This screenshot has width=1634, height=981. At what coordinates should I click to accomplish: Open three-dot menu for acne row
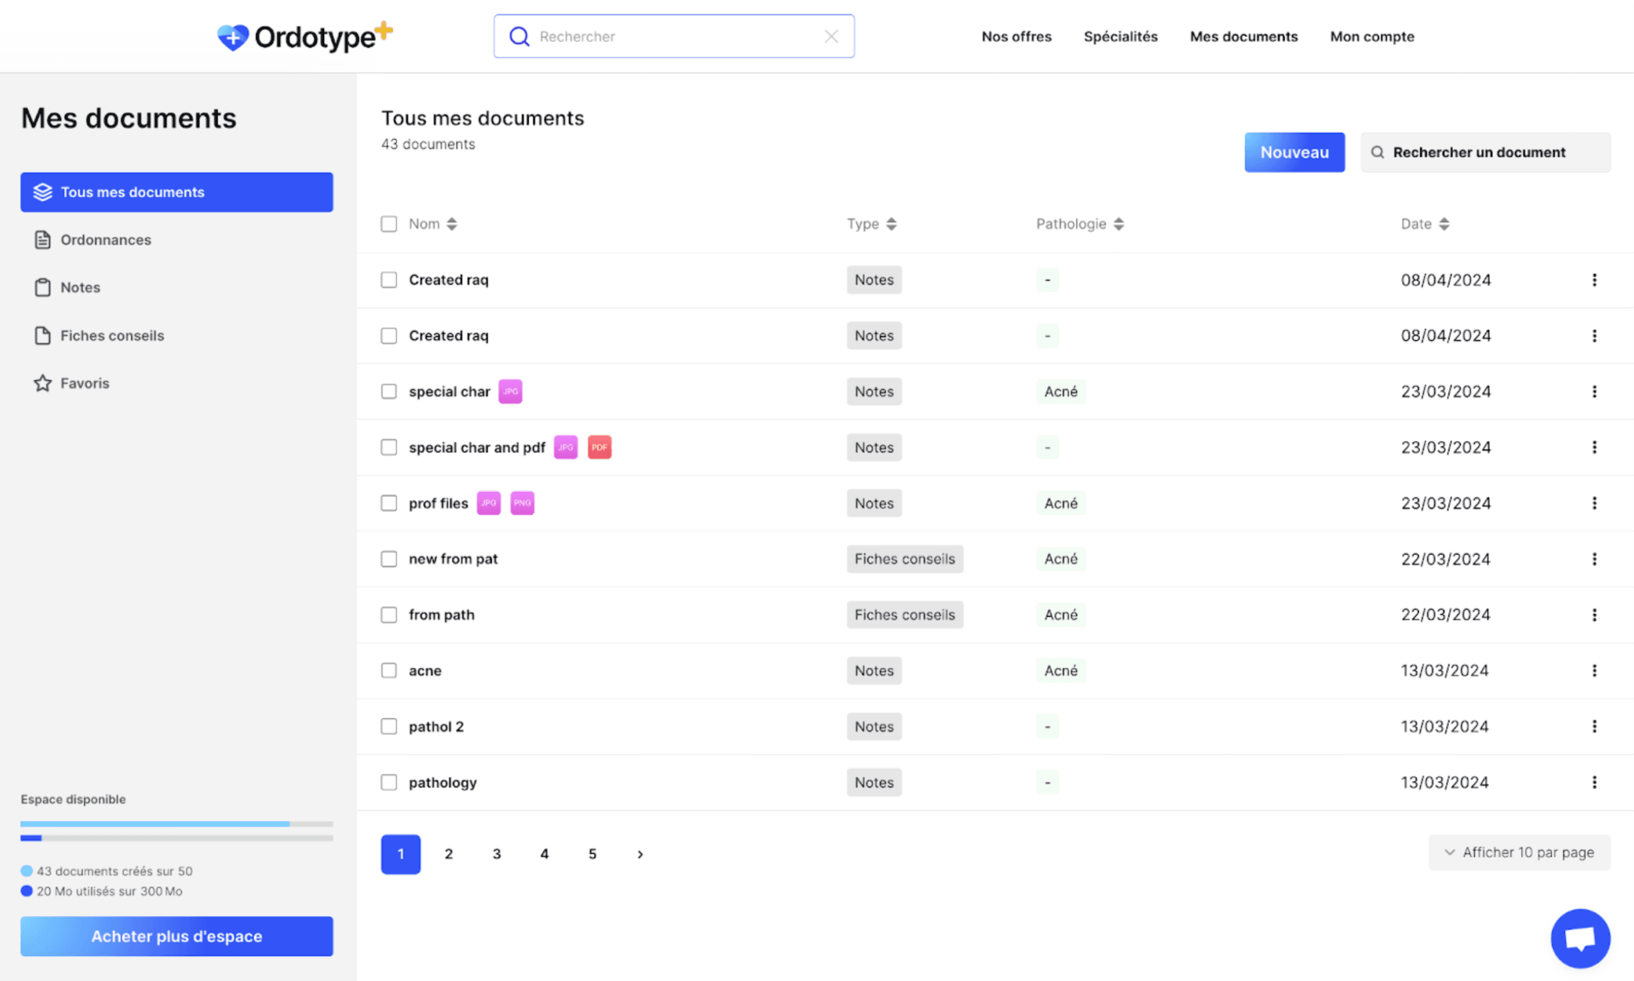[1594, 670]
